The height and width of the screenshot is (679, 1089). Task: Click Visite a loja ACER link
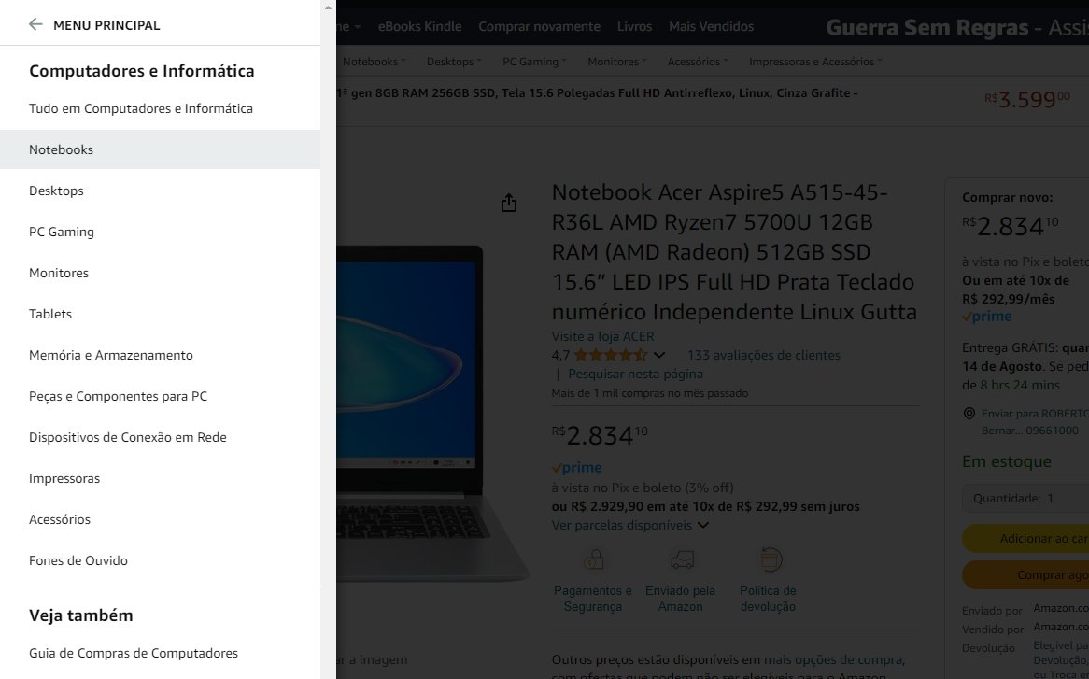[x=602, y=336]
